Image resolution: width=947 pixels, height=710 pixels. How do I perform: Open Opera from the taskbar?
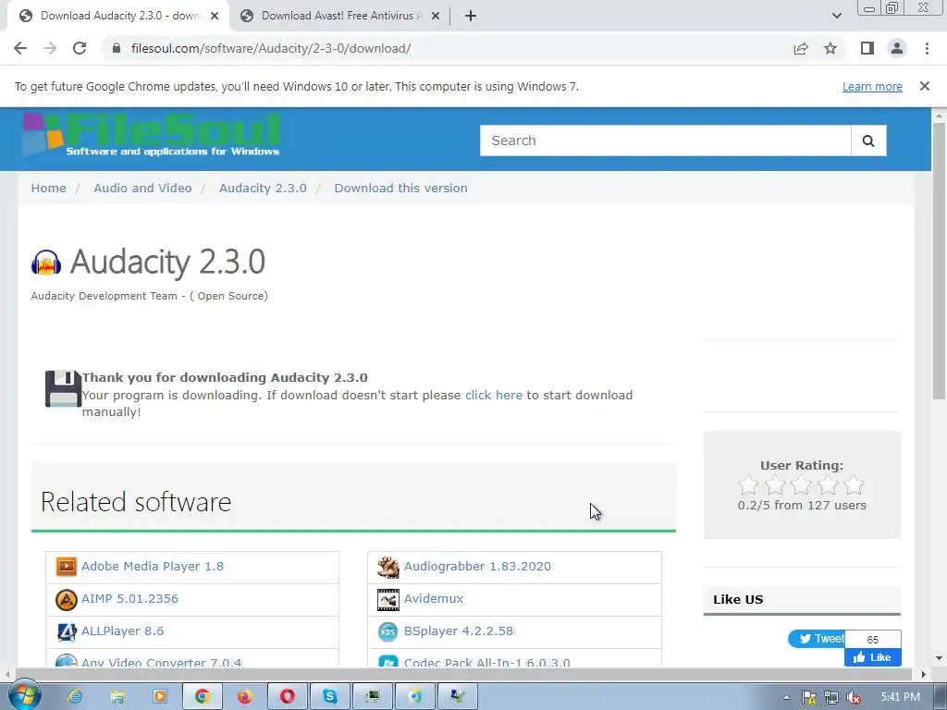(x=288, y=697)
